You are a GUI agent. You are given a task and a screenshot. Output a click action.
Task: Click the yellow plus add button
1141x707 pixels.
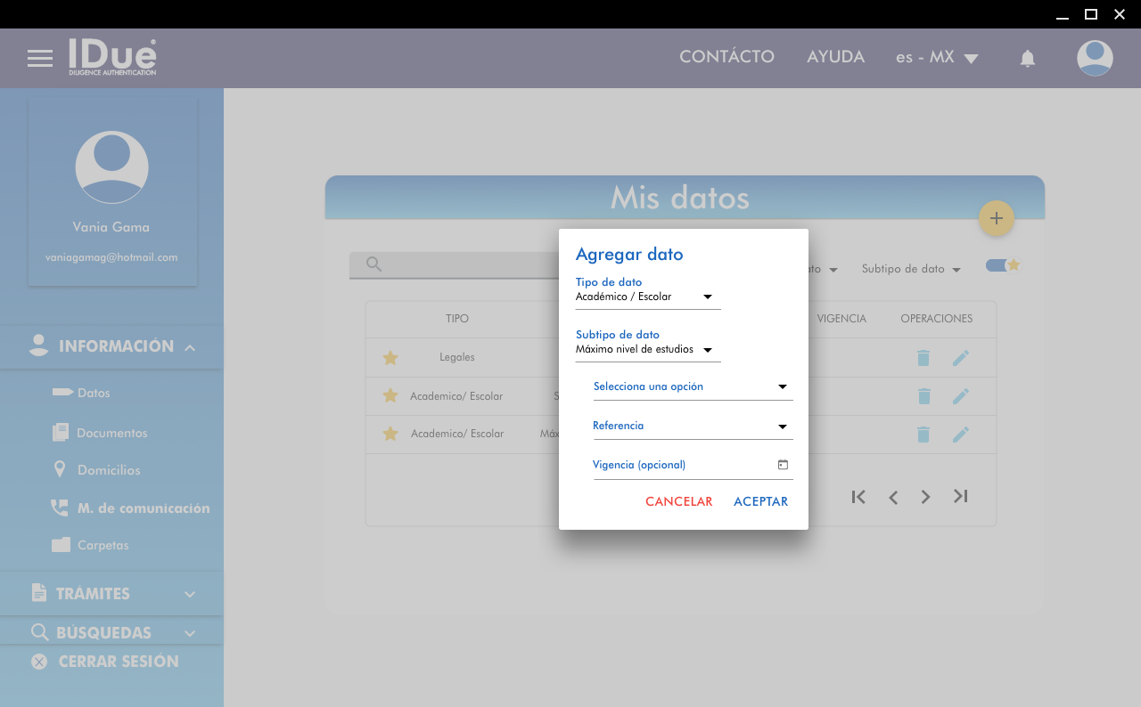pos(996,218)
